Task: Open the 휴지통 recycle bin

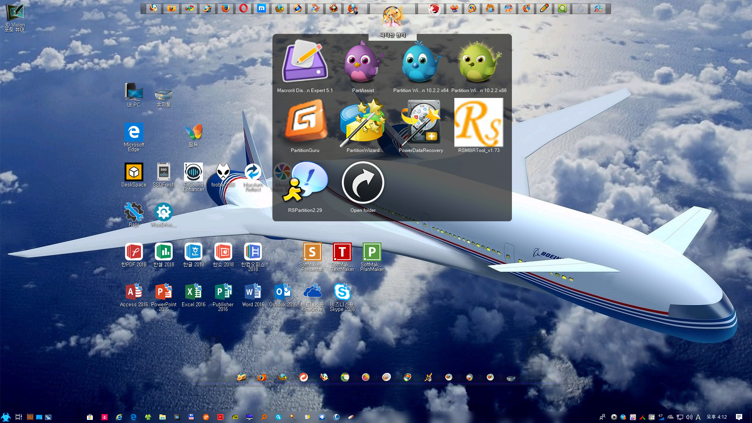Action: pos(163,98)
